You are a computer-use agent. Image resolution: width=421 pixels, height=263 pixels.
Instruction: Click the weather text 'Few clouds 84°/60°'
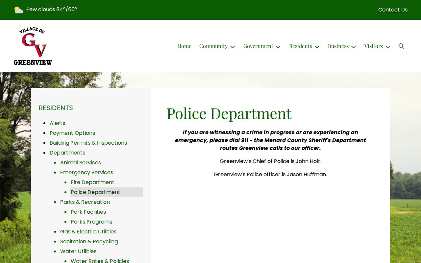pyautogui.click(x=52, y=9)
